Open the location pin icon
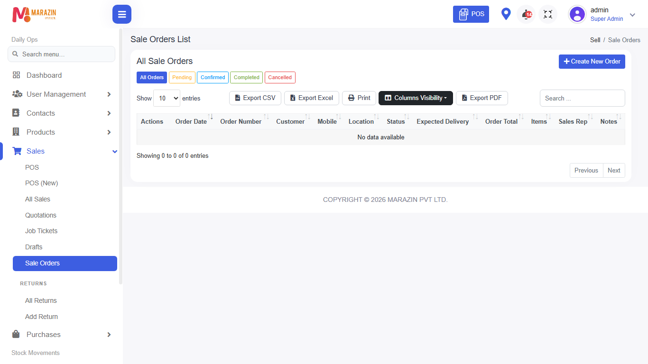The height and width of the screenshot is (364, 648). pos(506,14)
